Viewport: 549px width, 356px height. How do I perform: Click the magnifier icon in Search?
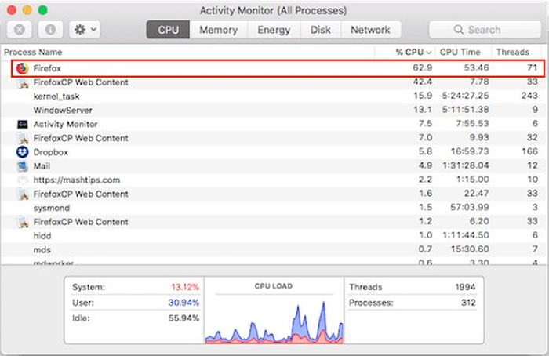coord(459,30)
